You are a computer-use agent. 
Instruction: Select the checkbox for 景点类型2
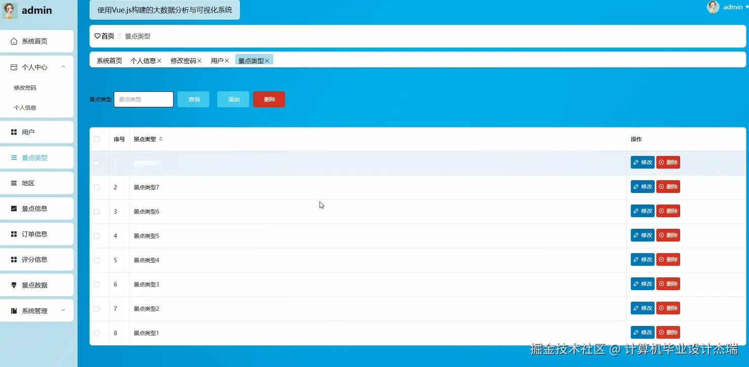click(x=97, y=309)
